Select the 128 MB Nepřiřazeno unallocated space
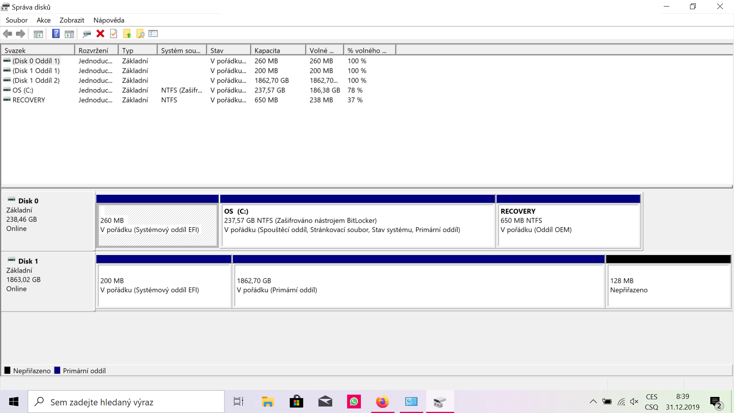Image resolution: width=734 pixels, height=413 pixels. [x=668, y=285]
